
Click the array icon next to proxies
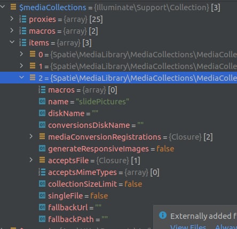point(23,19)
